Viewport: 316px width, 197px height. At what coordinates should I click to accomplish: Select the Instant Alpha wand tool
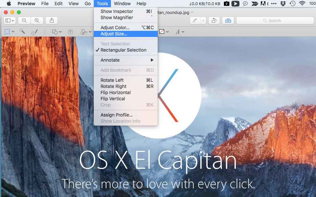(22, 31)
